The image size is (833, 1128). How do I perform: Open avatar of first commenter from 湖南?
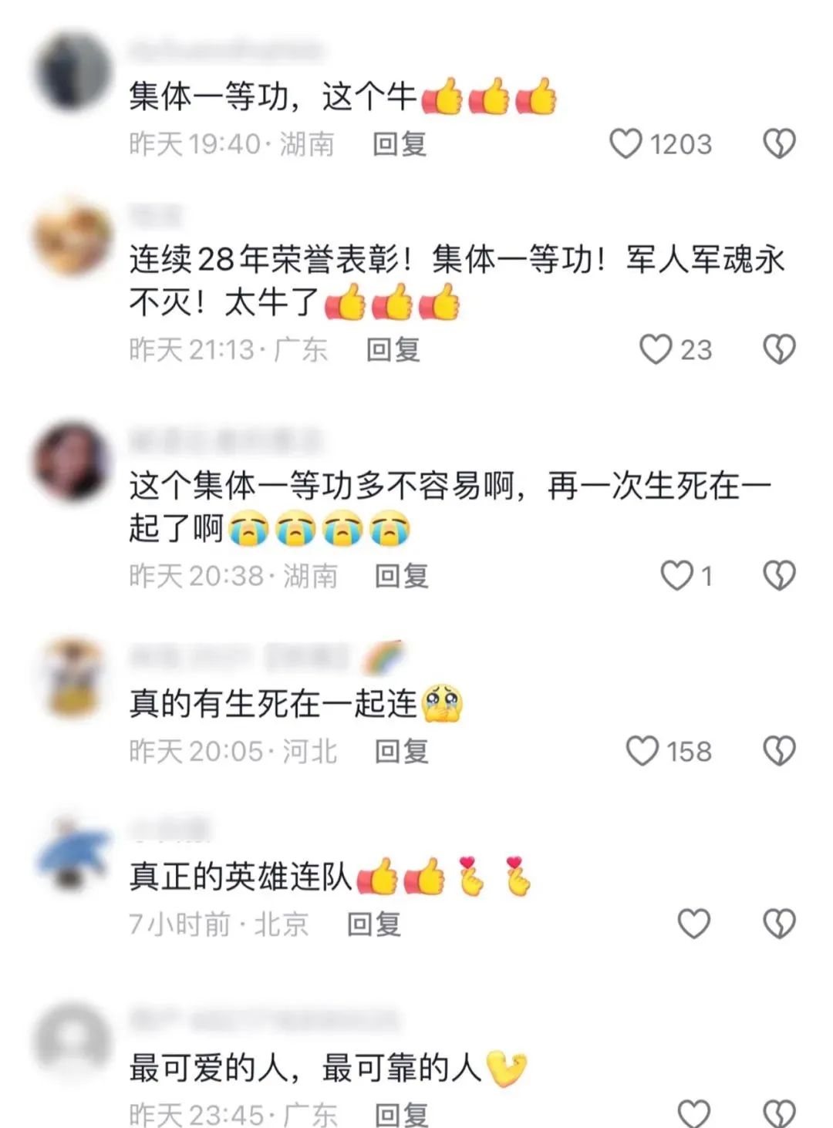(x=73, y=72)
